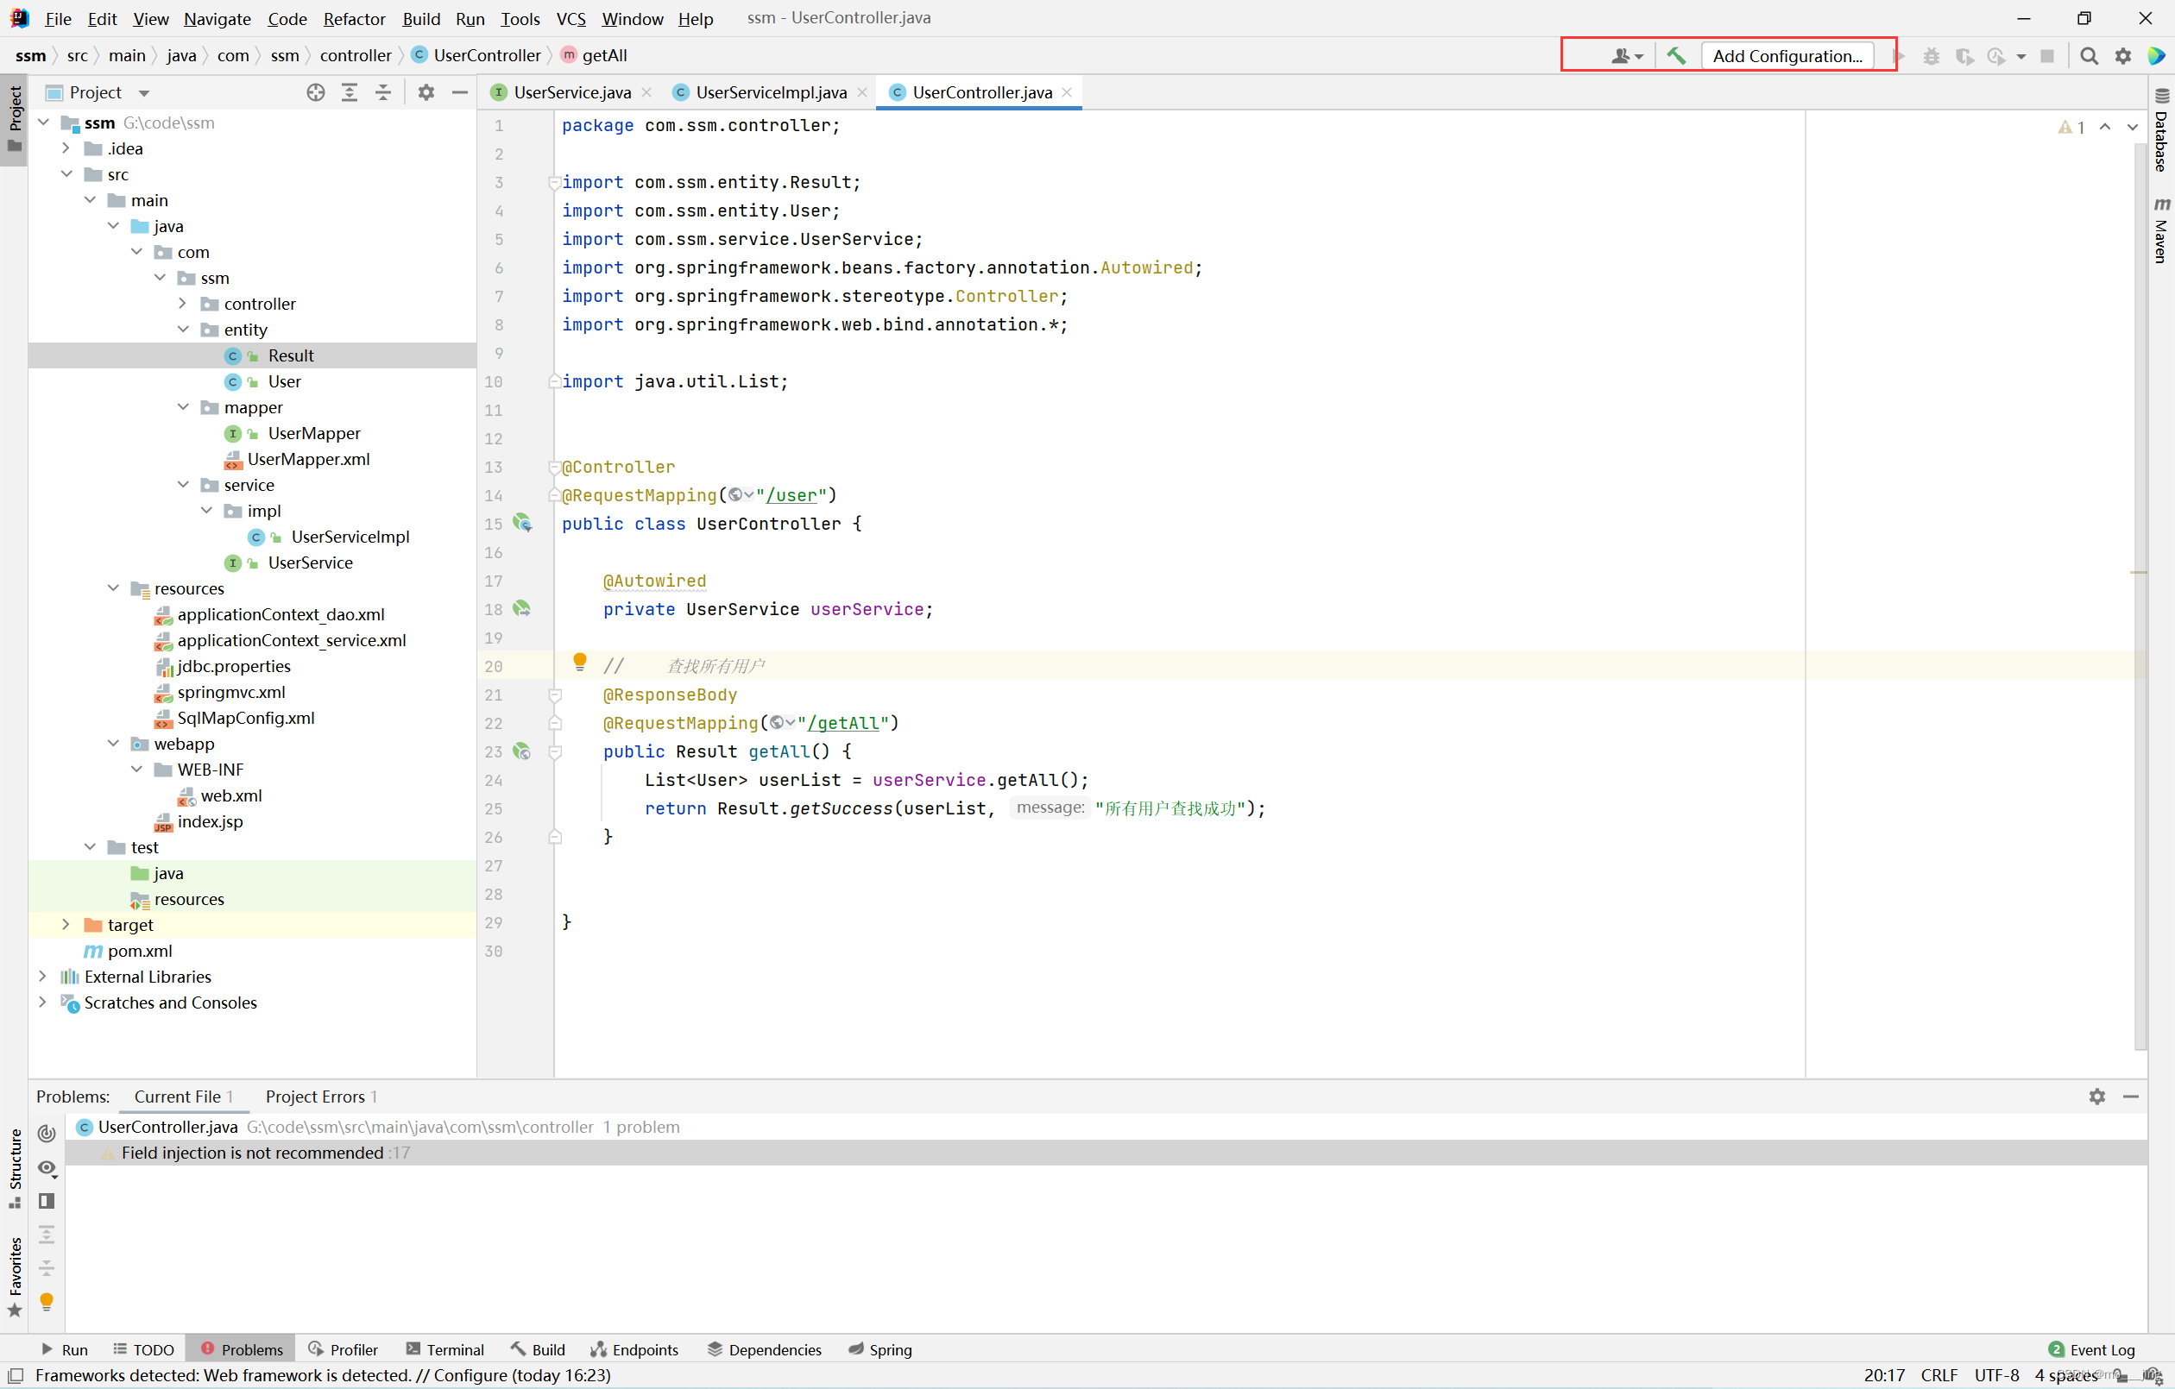Viewport: 2175px width, 1389px height.
Task: Click the Search Everywhere magnifier icon
Action: point(2089,56)
